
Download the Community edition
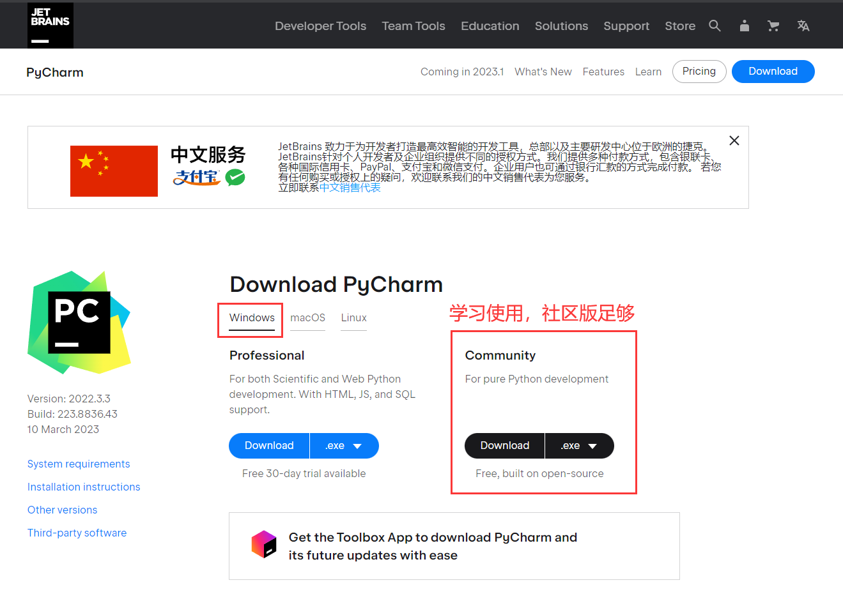click(504, 446)
